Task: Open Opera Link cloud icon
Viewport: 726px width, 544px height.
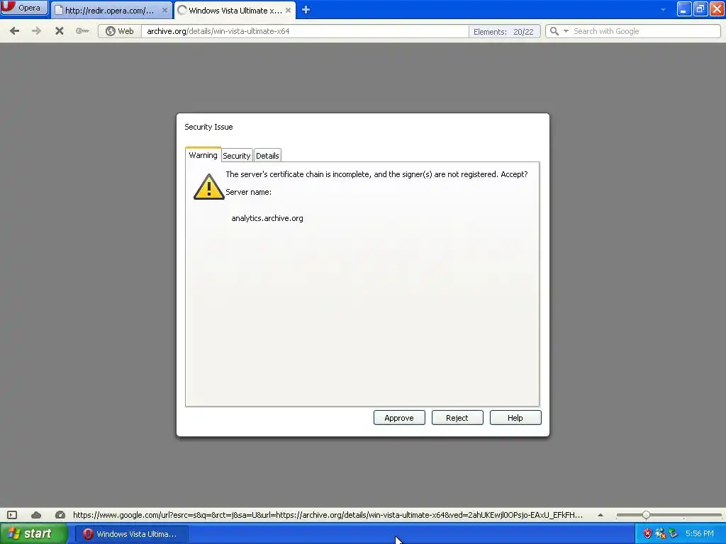Action: [36, 515]
